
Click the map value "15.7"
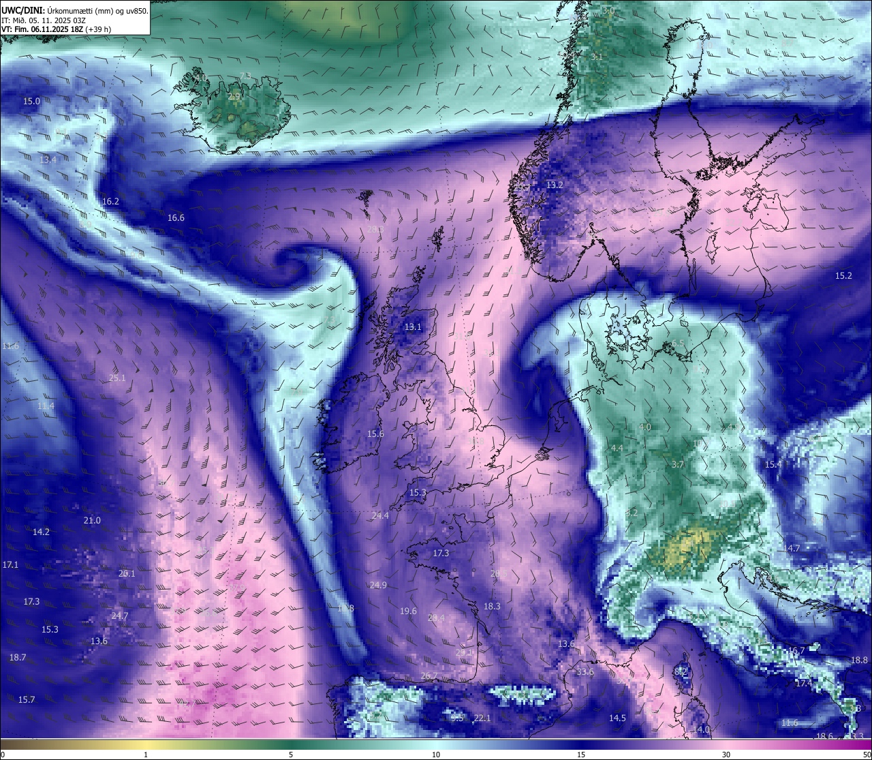tap(26, 699)
